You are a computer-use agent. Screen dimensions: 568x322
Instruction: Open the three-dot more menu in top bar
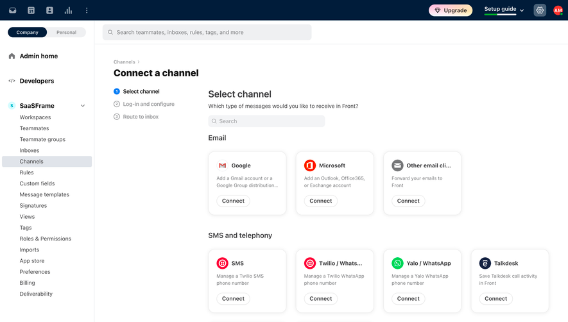[87, 10]
